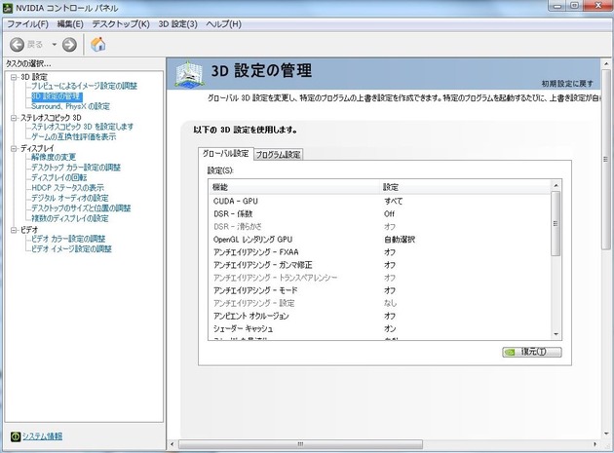
Task: Select アンチエイリアシング - 設定 row
Action: coord(380,303)
